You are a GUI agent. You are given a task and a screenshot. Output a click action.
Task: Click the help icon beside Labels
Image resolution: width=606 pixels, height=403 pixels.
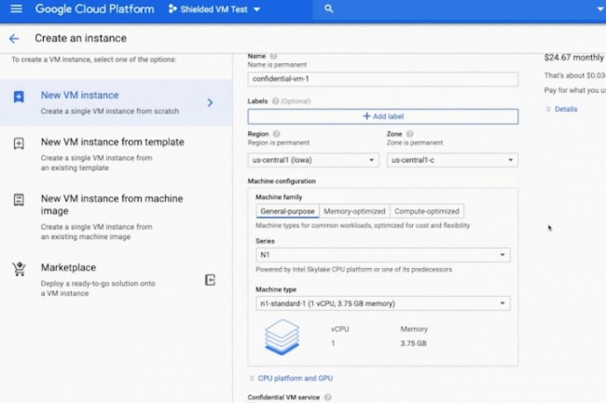pos(275,101)
